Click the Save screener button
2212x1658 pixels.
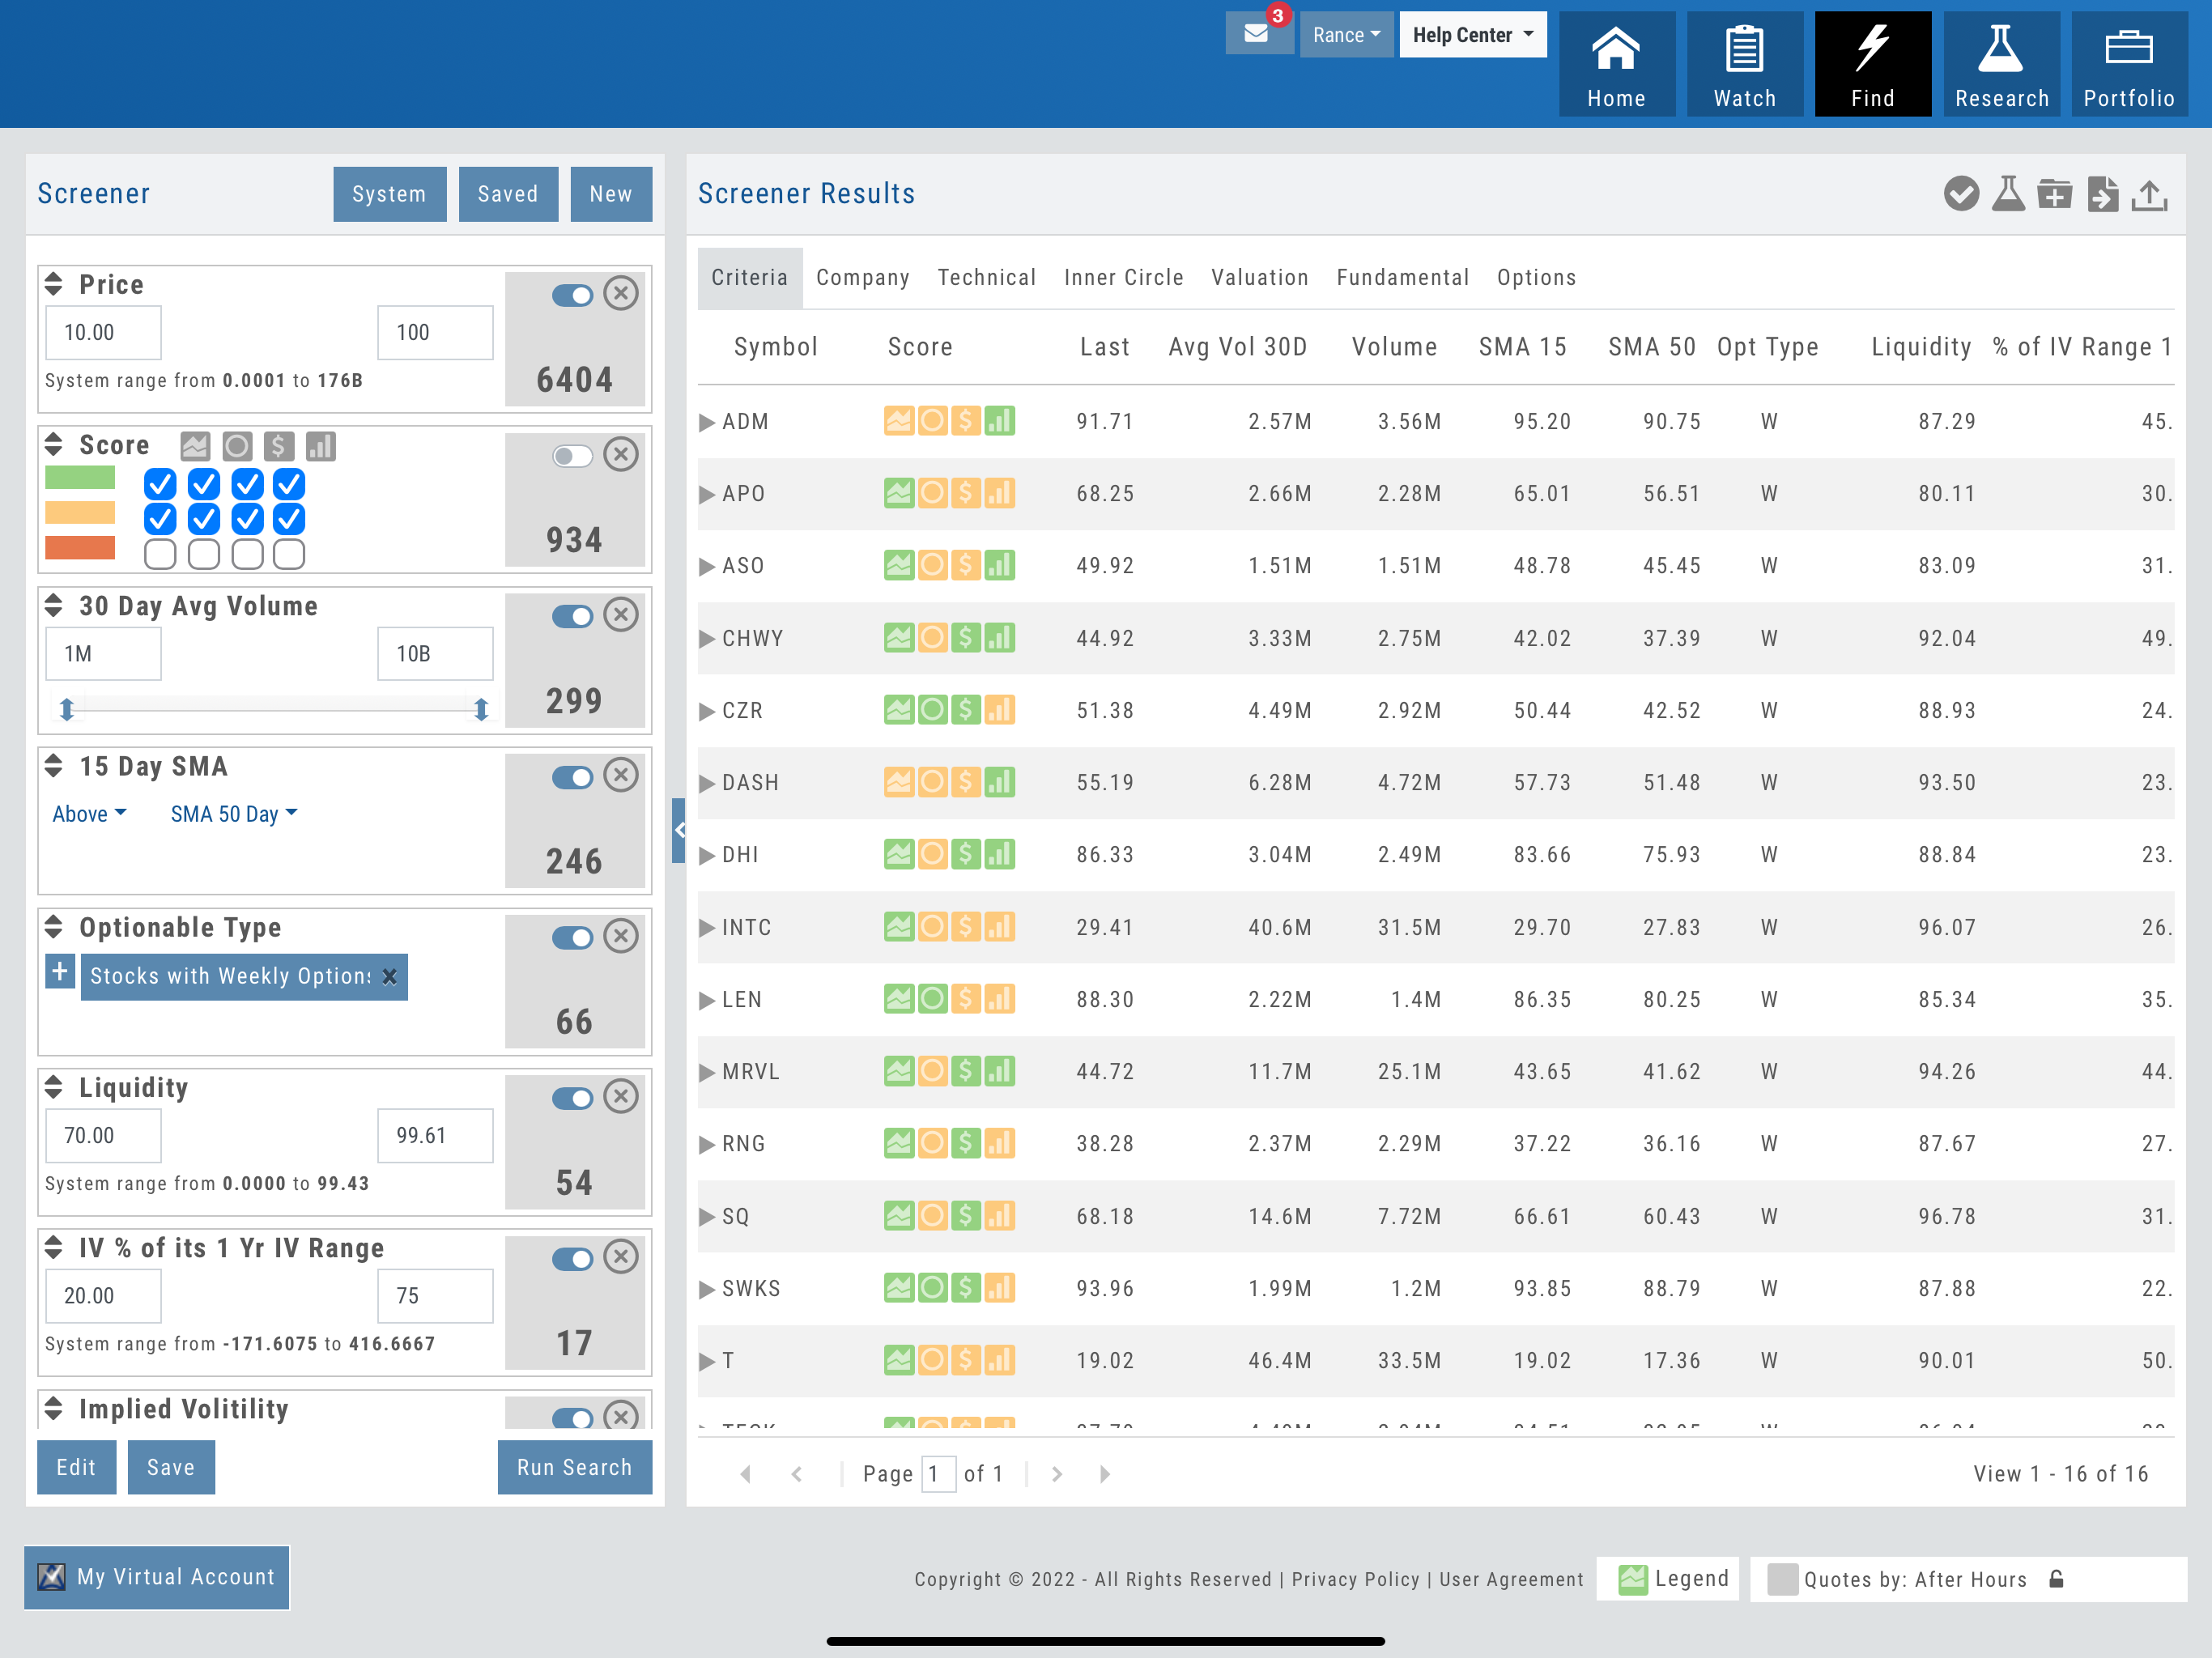coord(171,1467)
